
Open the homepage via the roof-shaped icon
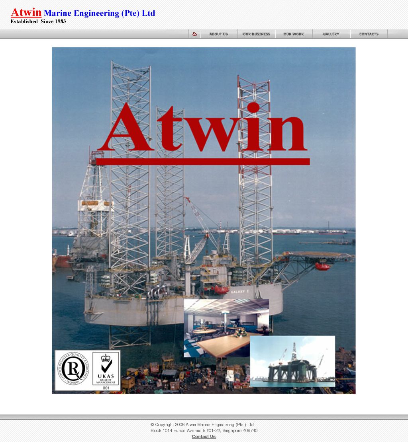point(194,34)
